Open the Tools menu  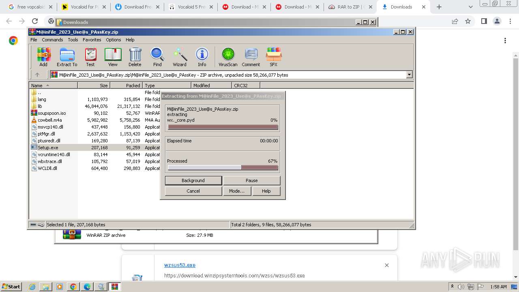pos(73,40)
